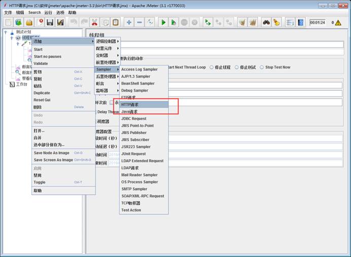Image resolution: width=351 pixels, height=257 pixels.
Task: Click the Close test plan toolbar icon
Action: point(40,22)
